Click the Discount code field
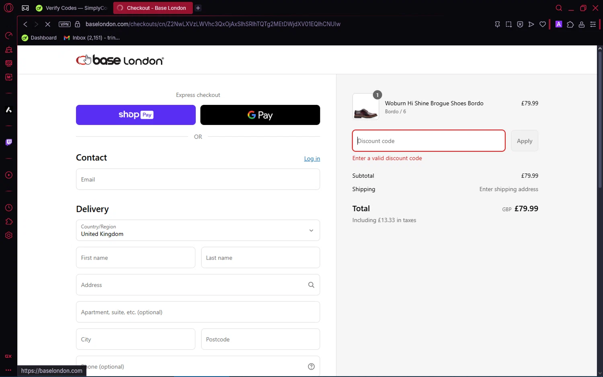The height and width of the screenshot is (377, 603). coord(429,141)
